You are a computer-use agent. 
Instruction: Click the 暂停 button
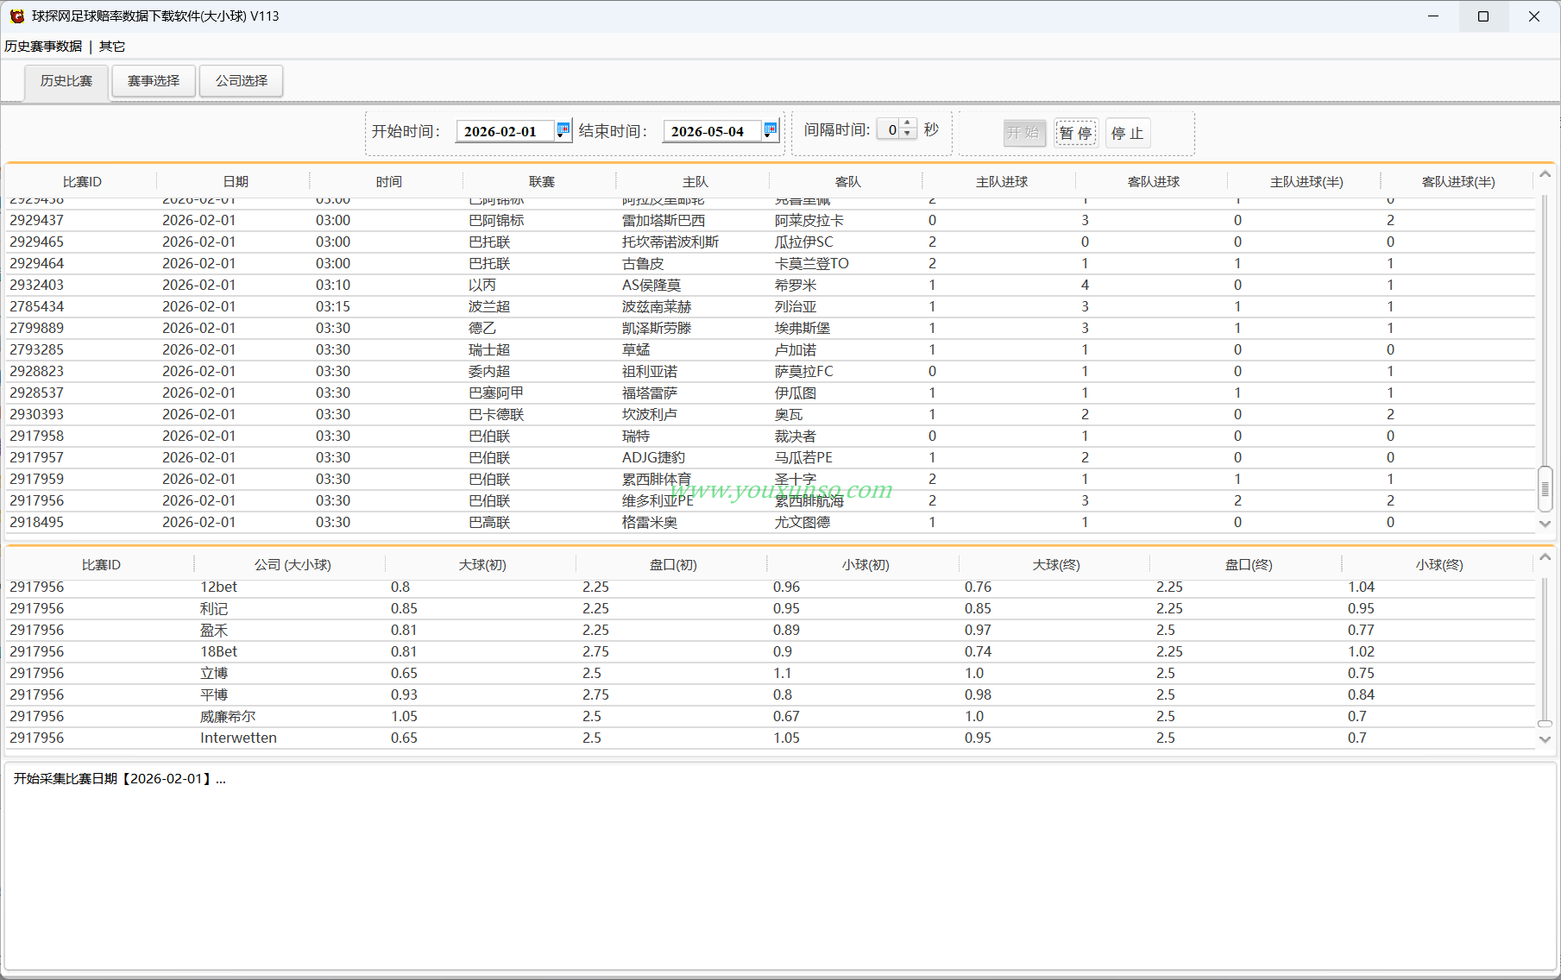click(1076, 133)
